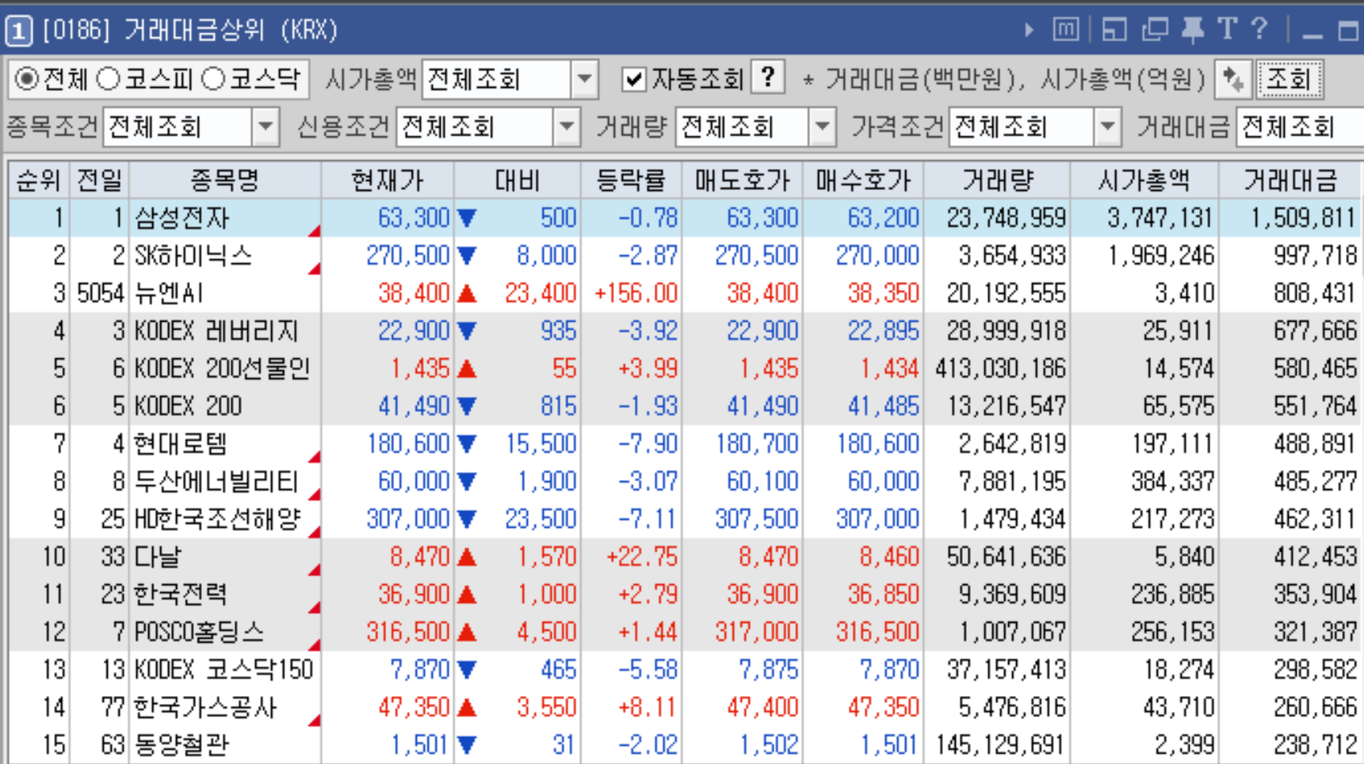Select the 두산에너빌리티 stock name
1364x764 pixels.
pyautogui.click(x=216, y=481)
